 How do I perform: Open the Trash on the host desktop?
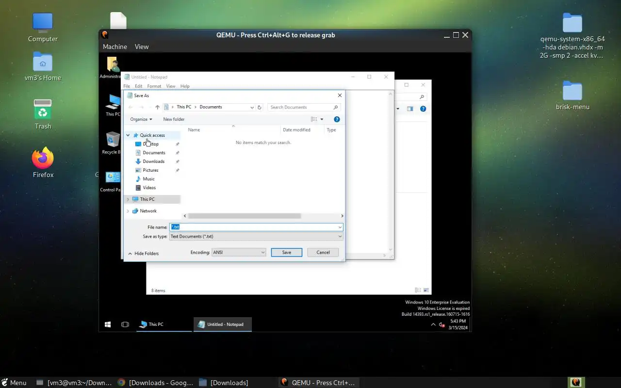(43, 114)
